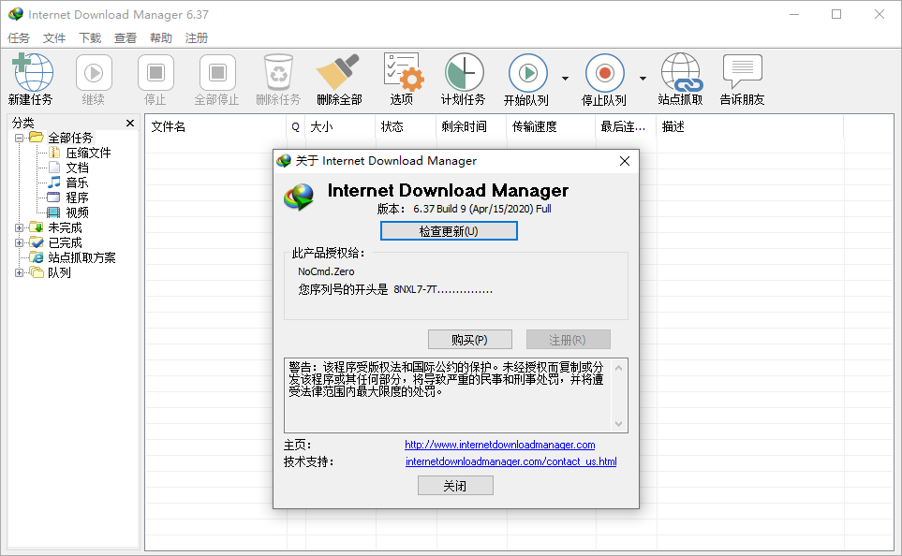
Task: Click the 告诉朋友 speech bubble icon
Action: [743, 79]
